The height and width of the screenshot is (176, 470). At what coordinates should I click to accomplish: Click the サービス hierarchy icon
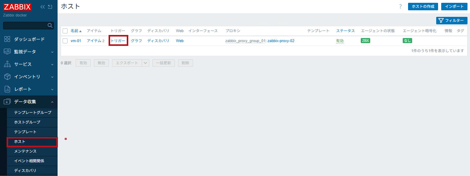tap(7, 64)
